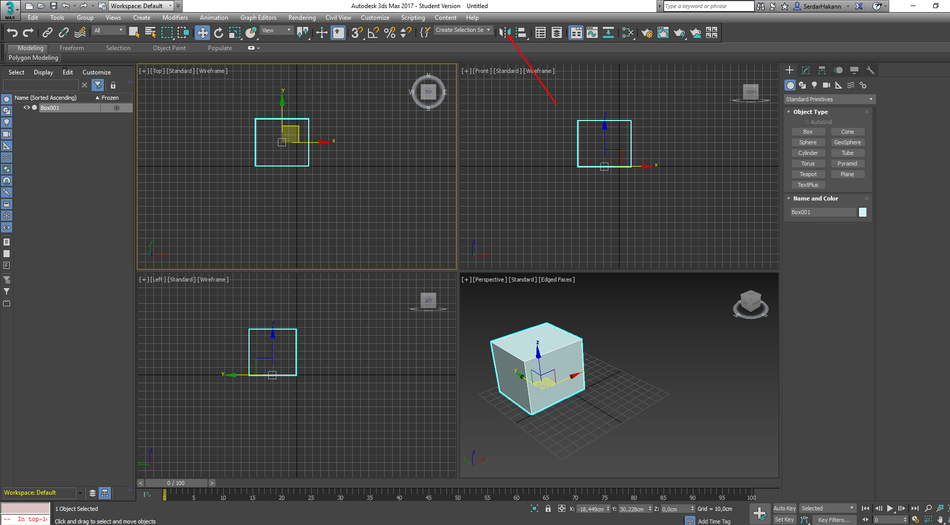Collapse the Object Type rollout
950x525 pixels.
tap(810, 112)
